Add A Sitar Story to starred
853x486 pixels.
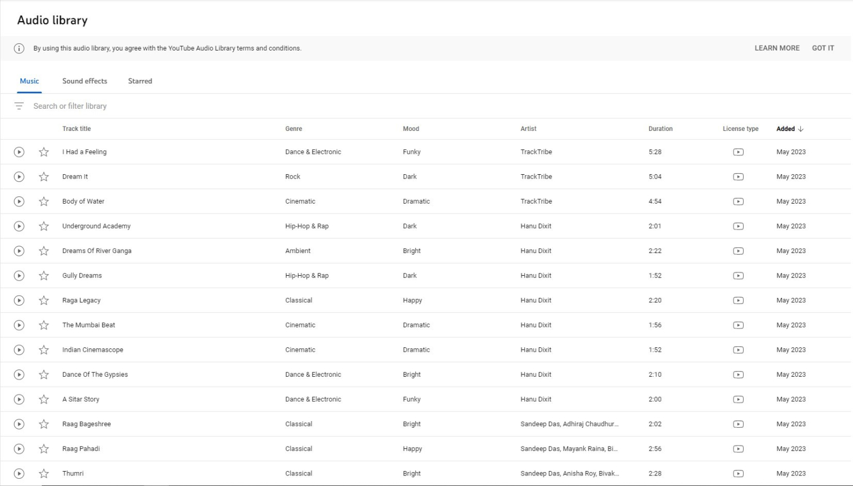click(x=44, y=399)
